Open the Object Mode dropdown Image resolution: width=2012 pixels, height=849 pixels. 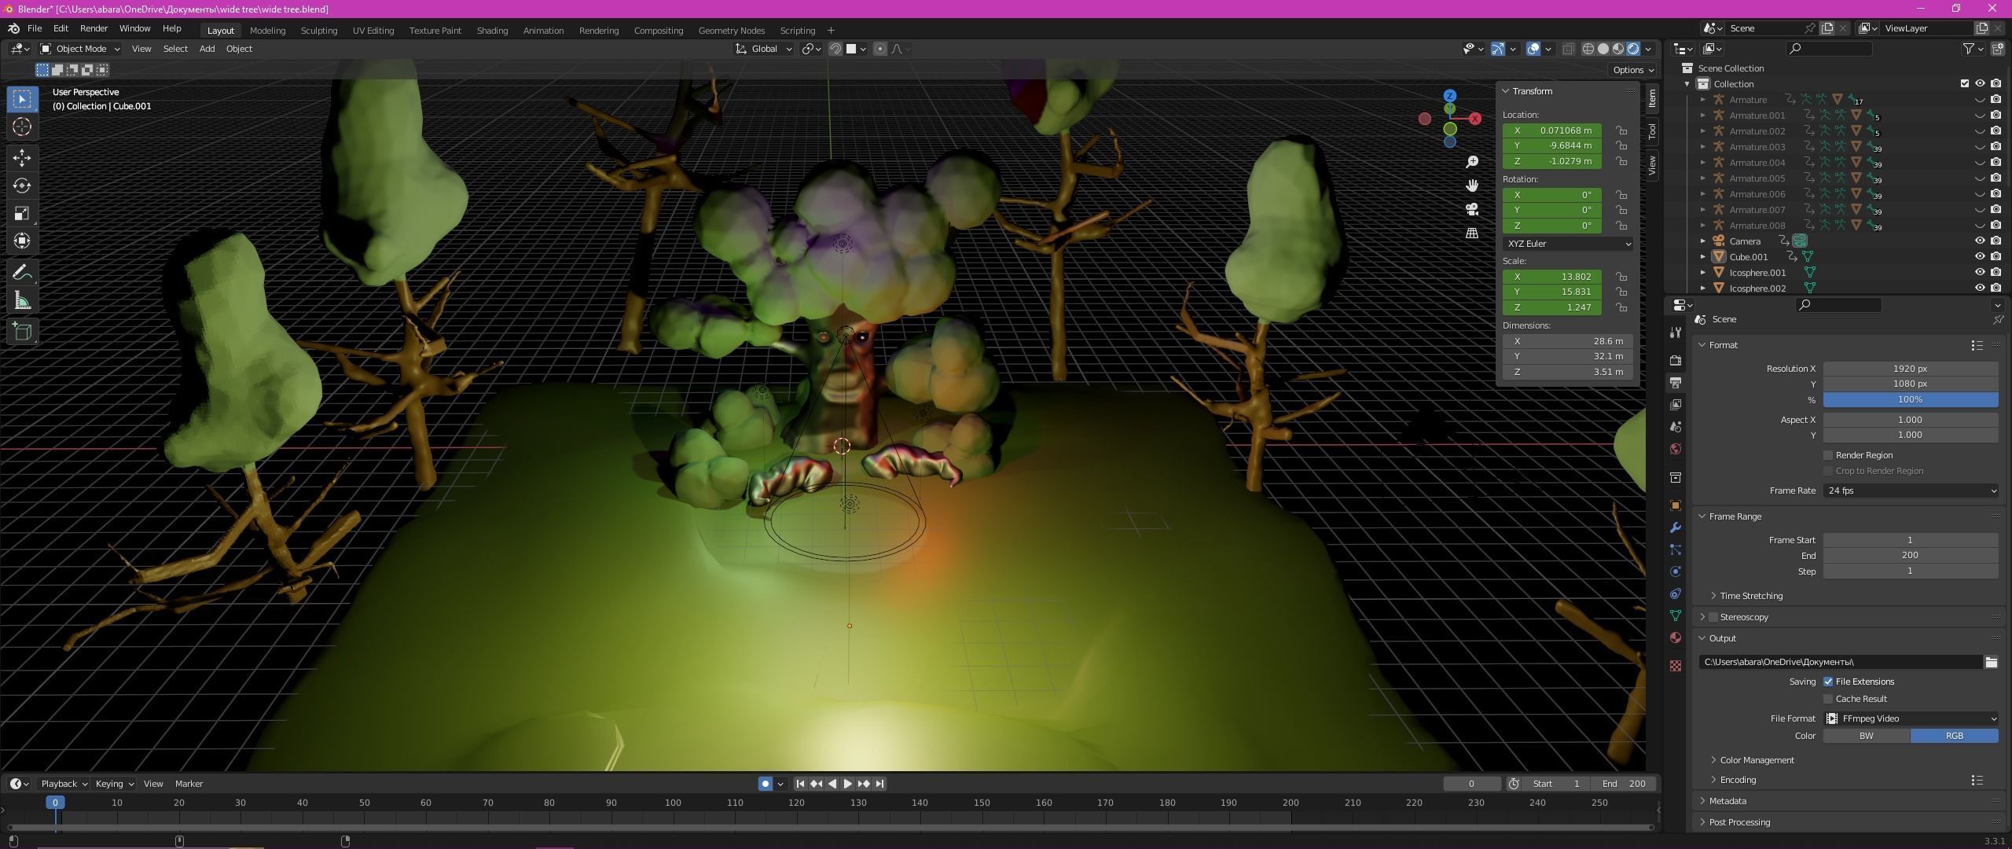click(x=80, y=49)
